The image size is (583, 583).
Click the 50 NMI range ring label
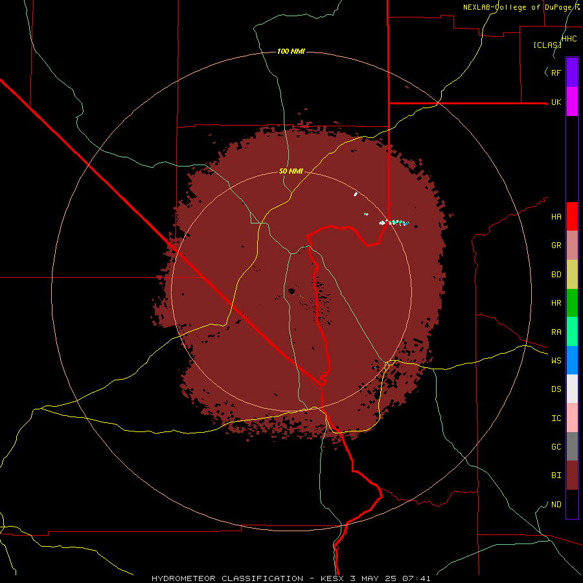tap(291, 171)
